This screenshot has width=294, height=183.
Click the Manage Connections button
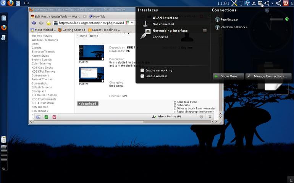coord(268,76)
